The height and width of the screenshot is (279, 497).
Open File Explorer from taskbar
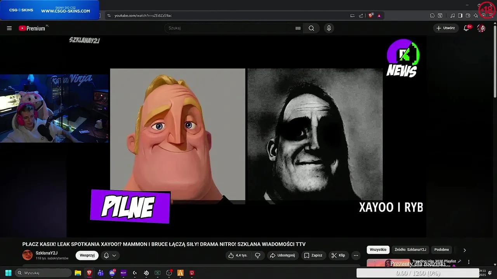pos(78,273)
